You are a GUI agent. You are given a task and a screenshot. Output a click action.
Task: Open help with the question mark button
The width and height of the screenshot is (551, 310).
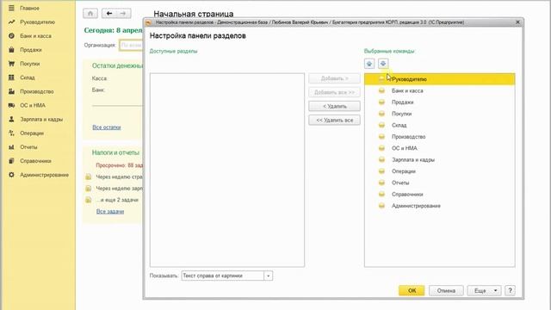click(x=510, y=291)
